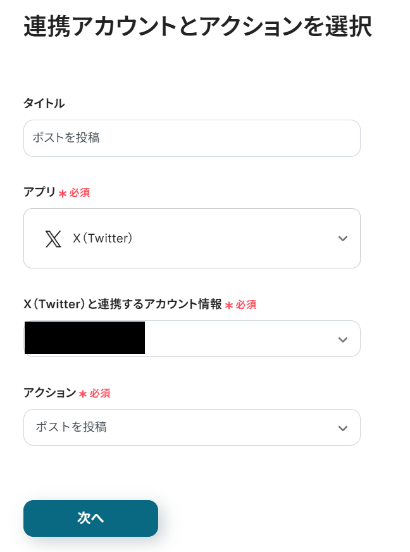The image size is (410, 552).
Task: Expand the account info dropdown chevron
Action: [343, 339]
